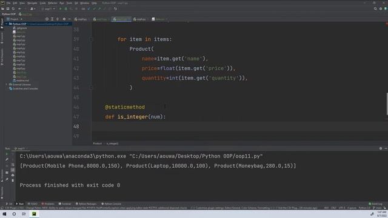Open the File menu
The height and width of the screenshot is (218, 388).
[8, 3]
